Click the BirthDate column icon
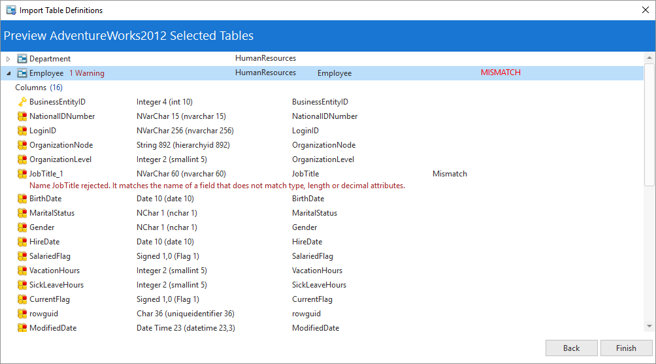 [22, 199]
